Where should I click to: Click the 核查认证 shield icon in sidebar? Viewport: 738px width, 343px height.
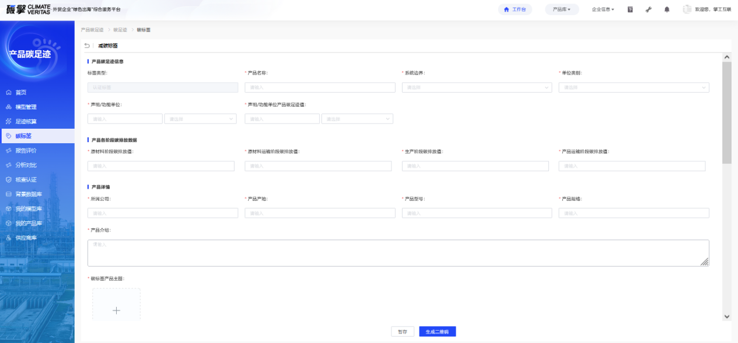coord(9,180)
